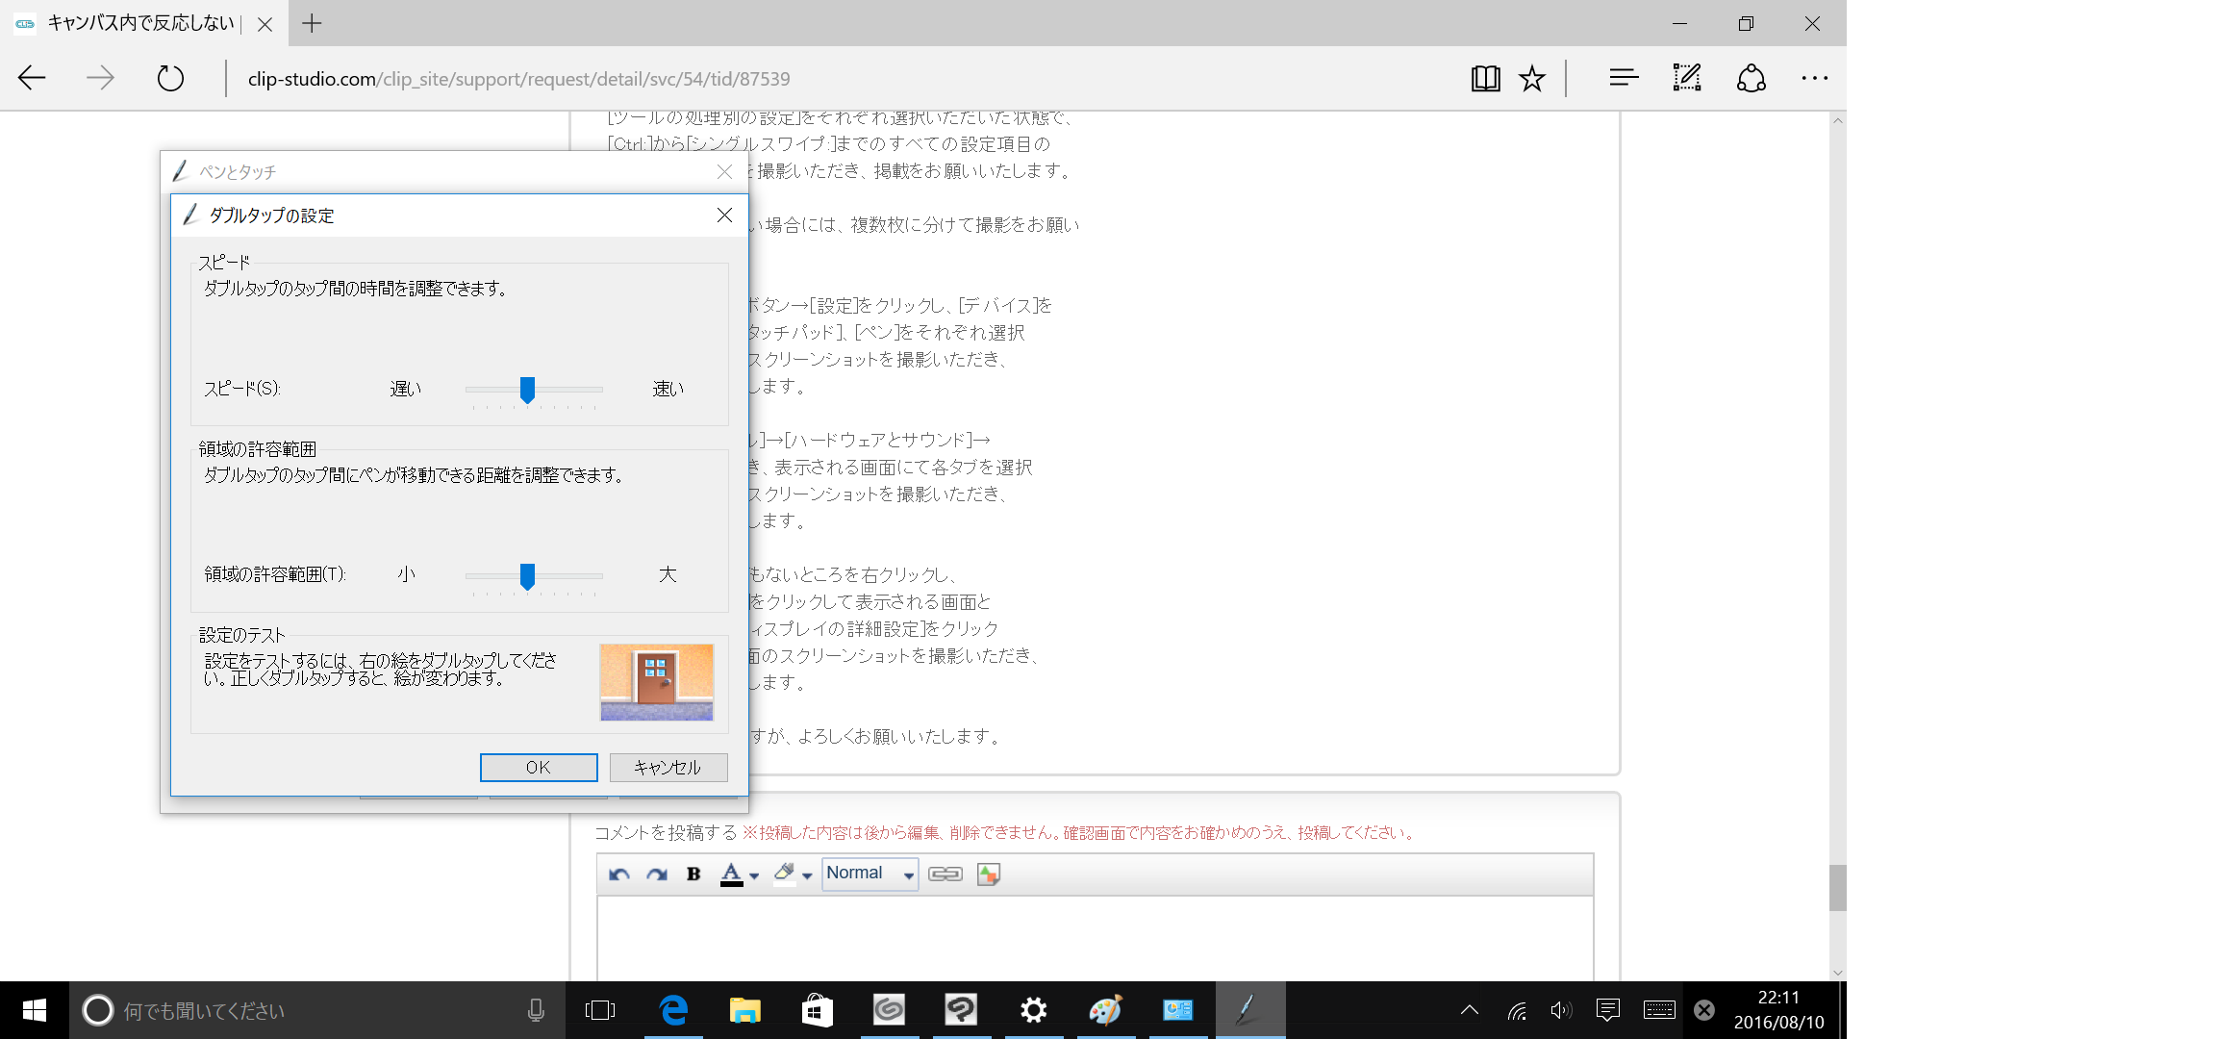Open the Normal paragraph style dropdown
The height and width of the screenshot is (1039, 2218).
[870, 874]
